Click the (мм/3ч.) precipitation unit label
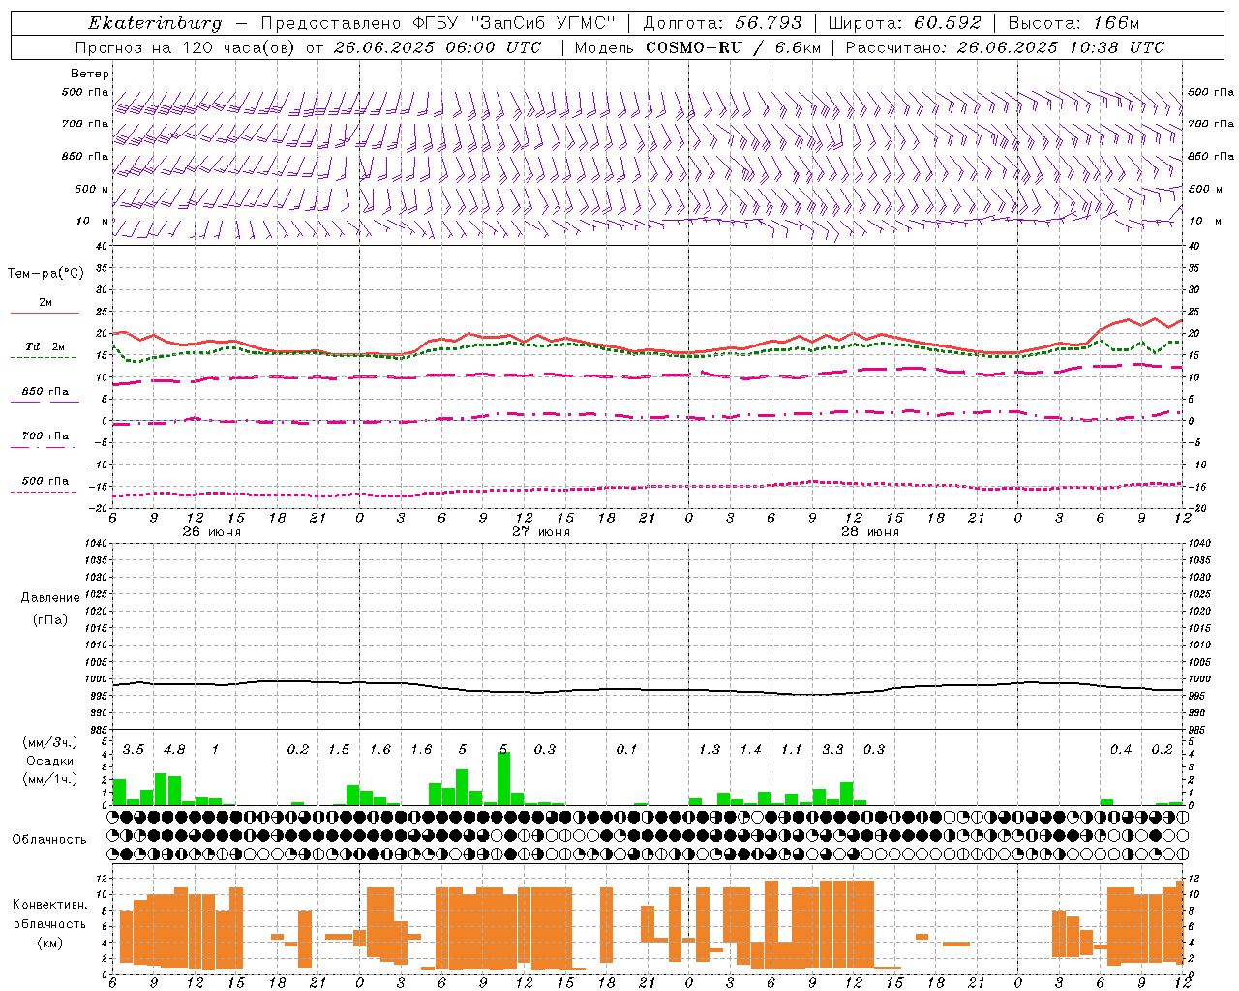This screenshot has height=991, width=1239. 52,742
